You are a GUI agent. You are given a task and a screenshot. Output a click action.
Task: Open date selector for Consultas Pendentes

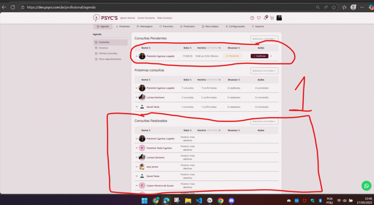pos(264,39)
